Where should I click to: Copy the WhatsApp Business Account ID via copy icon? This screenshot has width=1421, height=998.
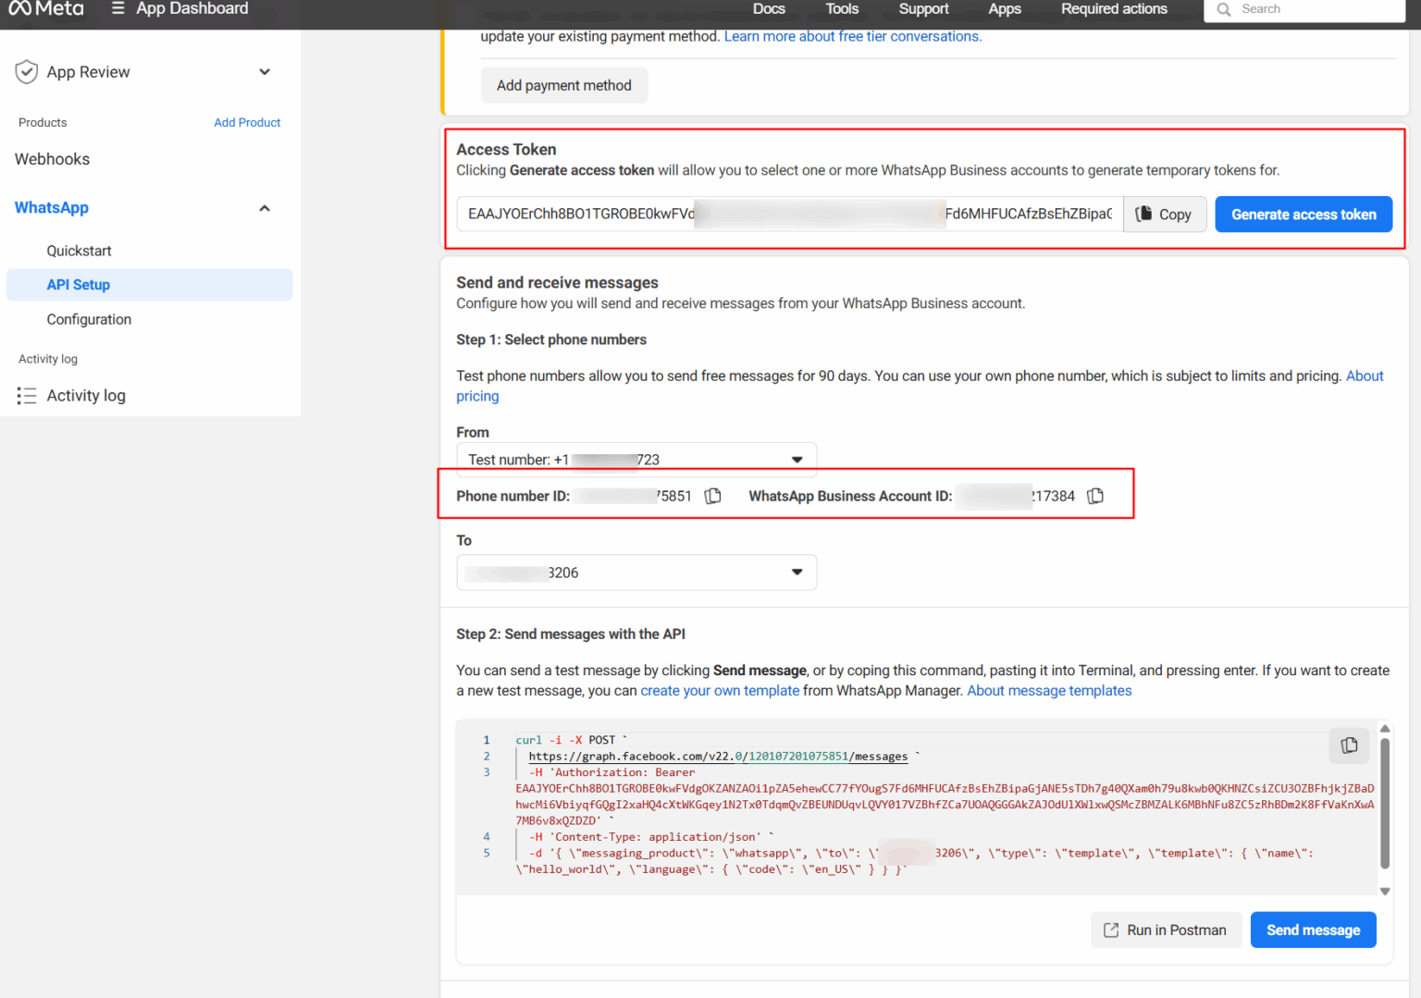click(1094, 495)
